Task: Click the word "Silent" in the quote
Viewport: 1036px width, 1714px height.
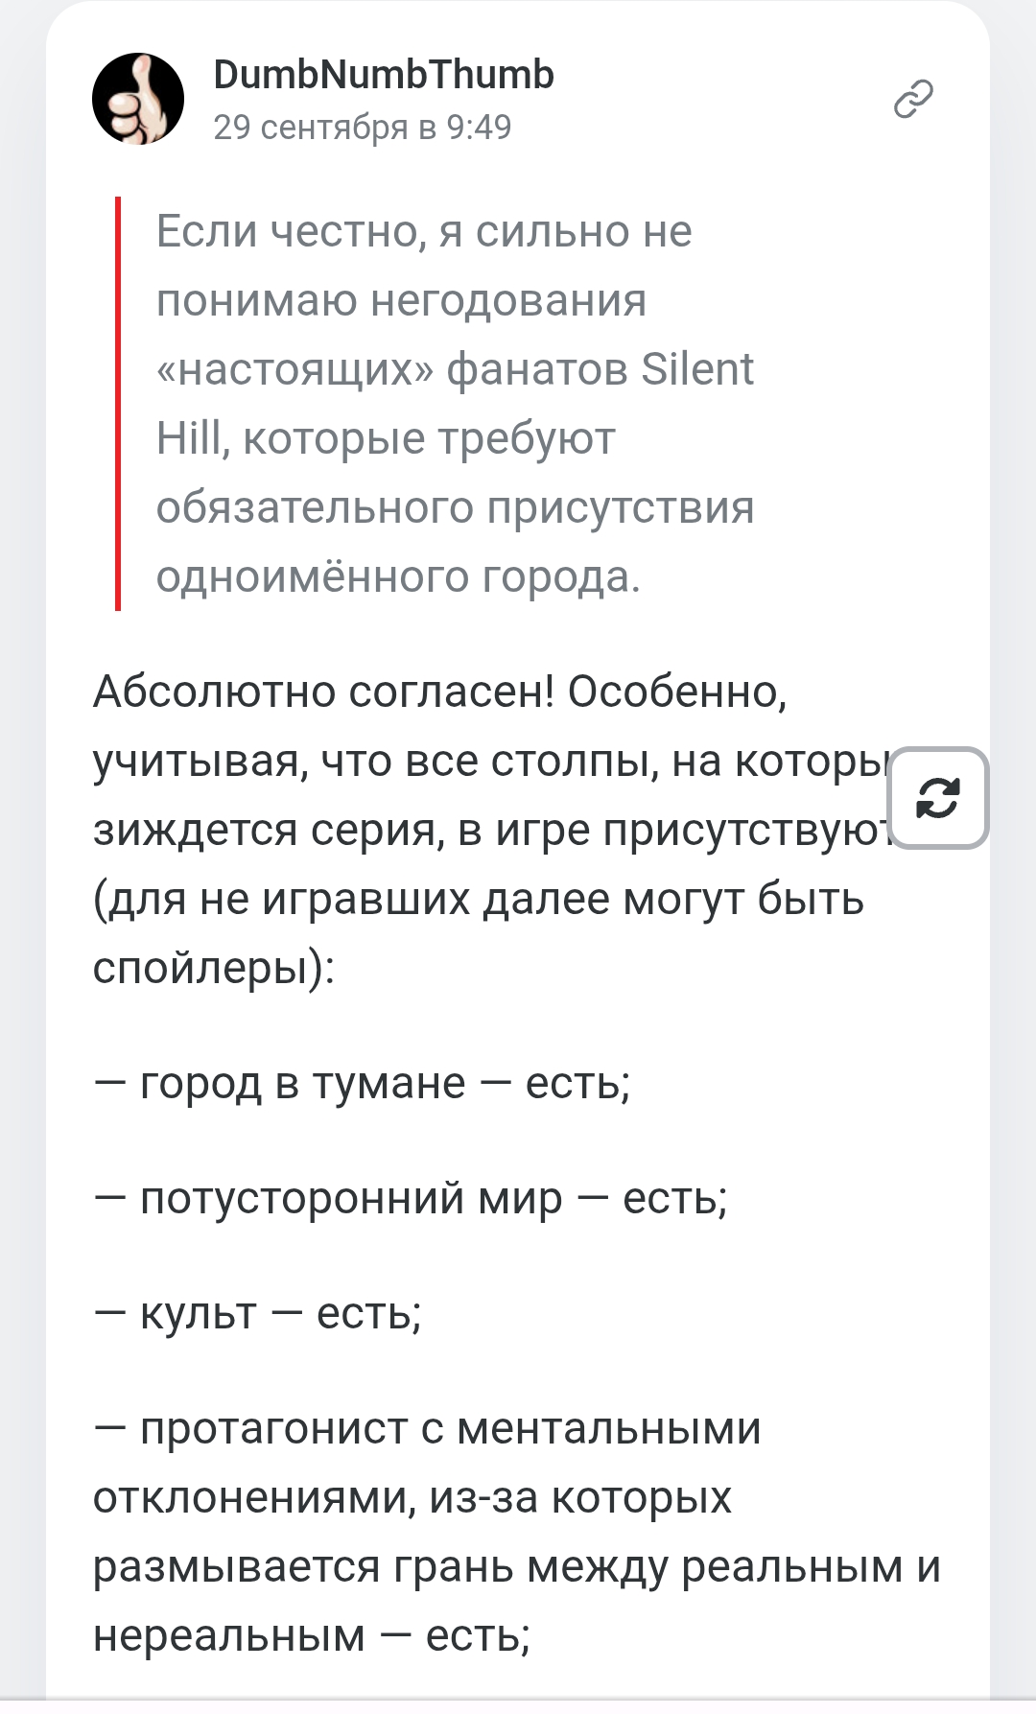Action: click(697, 369)
